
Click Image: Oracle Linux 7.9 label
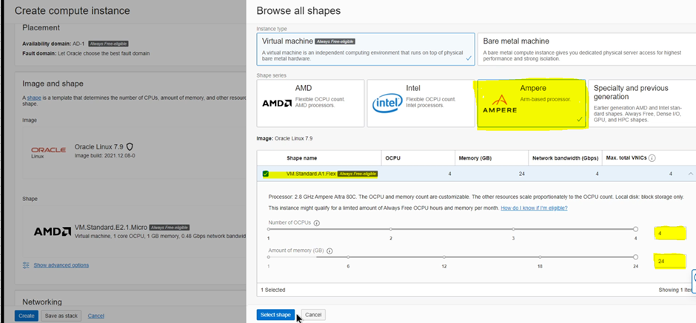coord(284,138)
